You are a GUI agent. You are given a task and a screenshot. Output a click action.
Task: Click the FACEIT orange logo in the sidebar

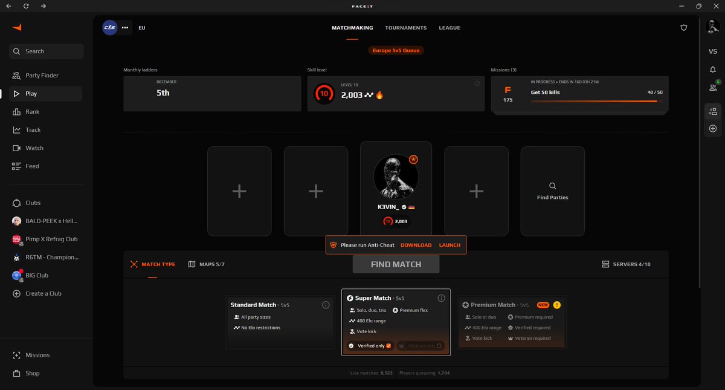[17, 27]
